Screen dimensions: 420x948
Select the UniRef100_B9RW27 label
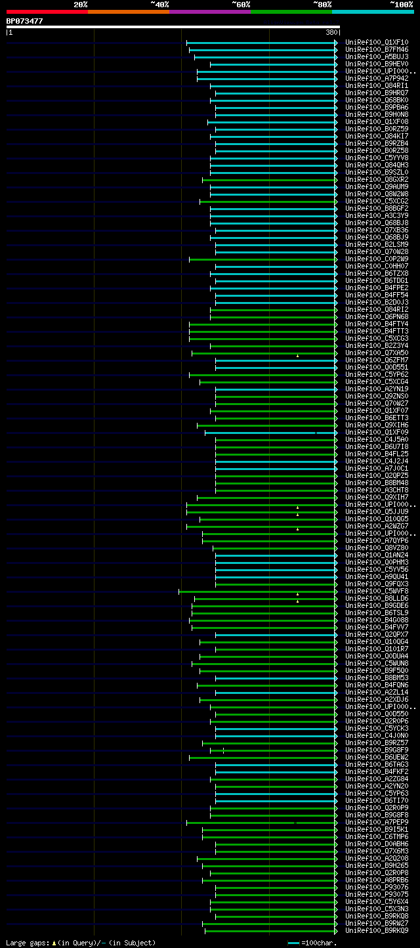click(x=377, y=924)
